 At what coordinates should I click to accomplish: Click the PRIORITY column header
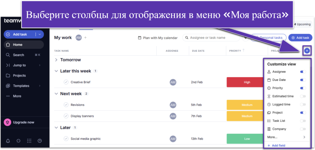coord(235,51)
